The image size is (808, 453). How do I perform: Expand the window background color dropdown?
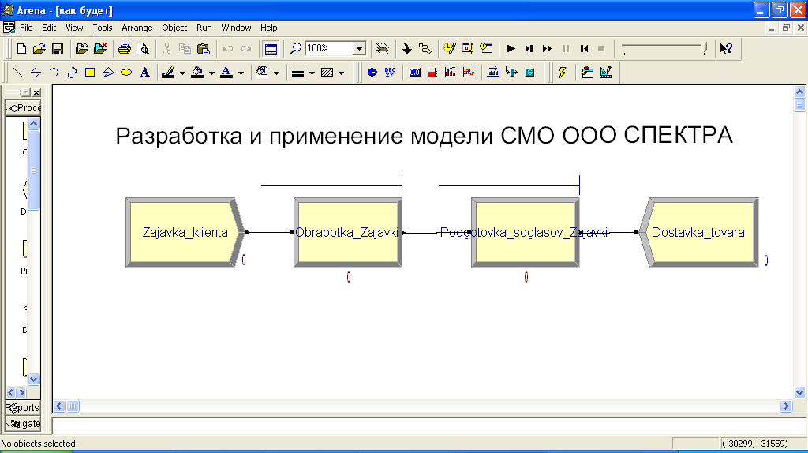tap(277, 73)
